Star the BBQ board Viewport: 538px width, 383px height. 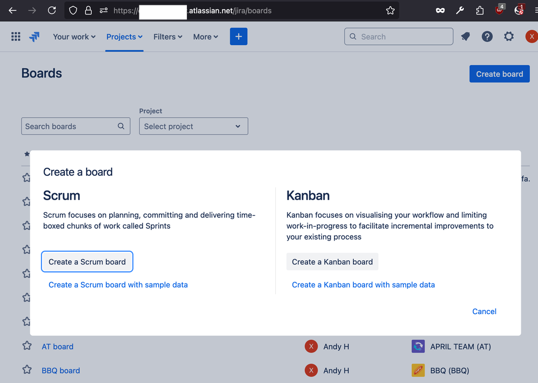coord(27,370)
